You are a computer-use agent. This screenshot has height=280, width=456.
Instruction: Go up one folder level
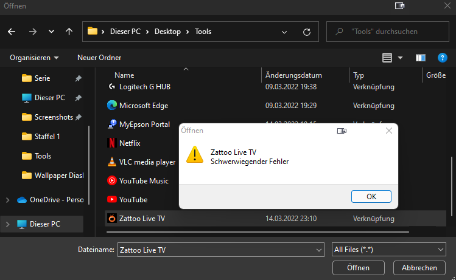pyautogui.click(x=69, y=32)
